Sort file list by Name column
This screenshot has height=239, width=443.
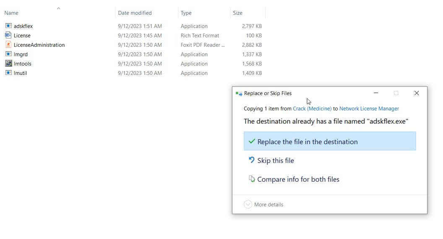point(11,13)
